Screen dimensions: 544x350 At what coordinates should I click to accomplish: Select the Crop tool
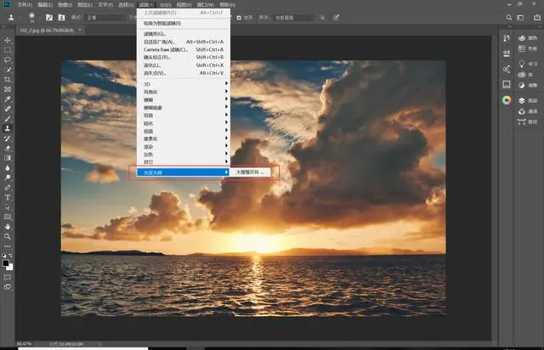click(8, 80)
